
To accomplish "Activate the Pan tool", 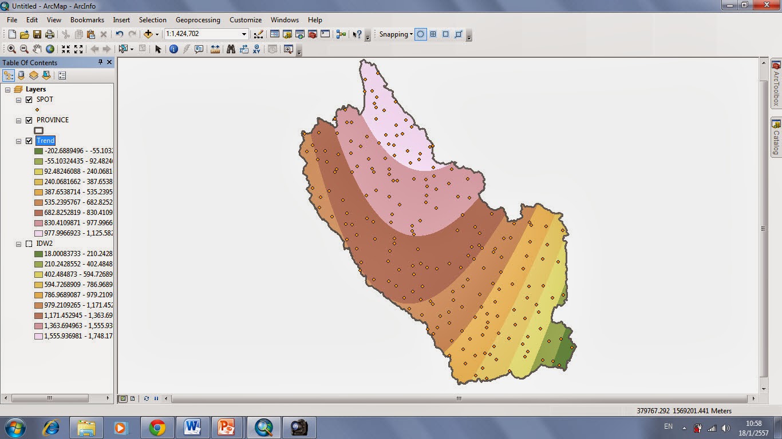I will (37, 49).
